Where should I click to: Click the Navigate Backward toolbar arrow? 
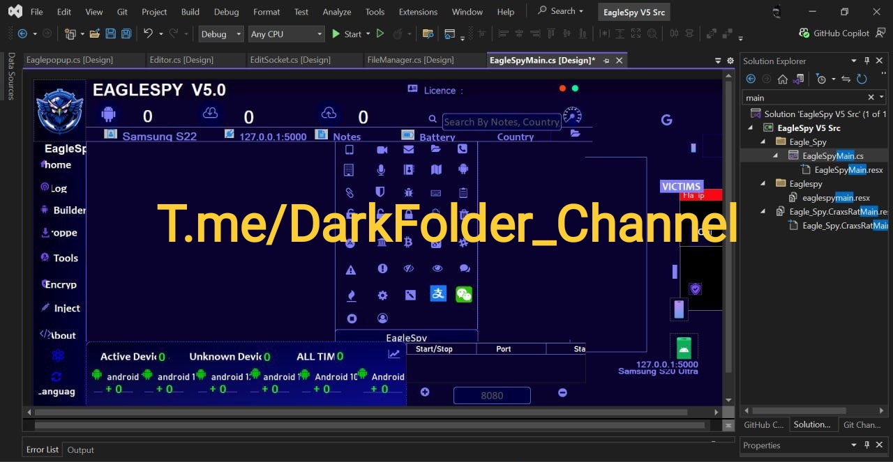click(x=22, y=33)
